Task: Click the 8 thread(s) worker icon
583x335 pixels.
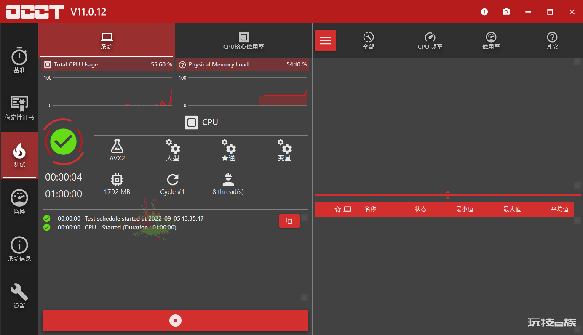Action: coord(228,179)
